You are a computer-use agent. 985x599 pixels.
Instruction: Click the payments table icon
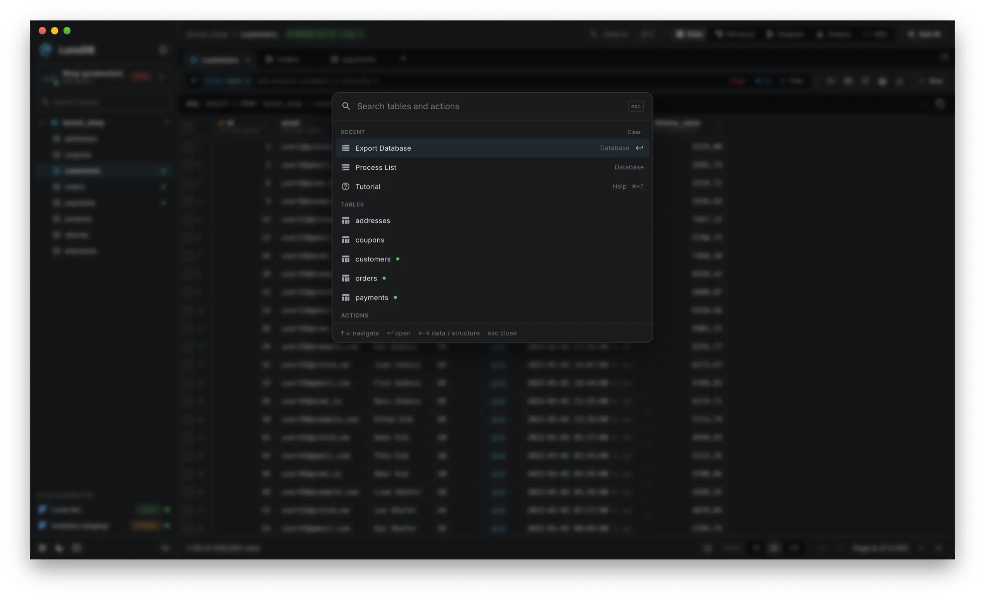tap(346, 298)
